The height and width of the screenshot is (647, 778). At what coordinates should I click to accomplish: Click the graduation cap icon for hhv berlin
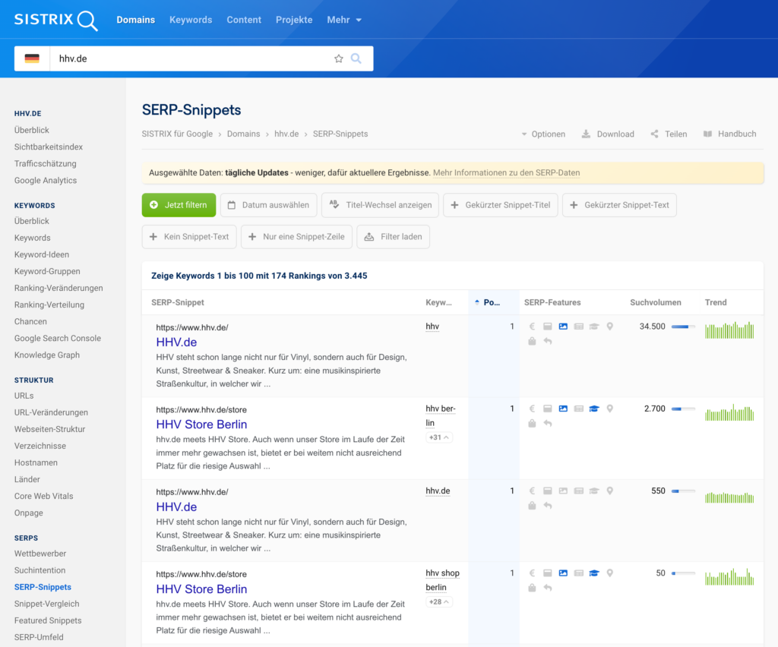click(594, 408)
